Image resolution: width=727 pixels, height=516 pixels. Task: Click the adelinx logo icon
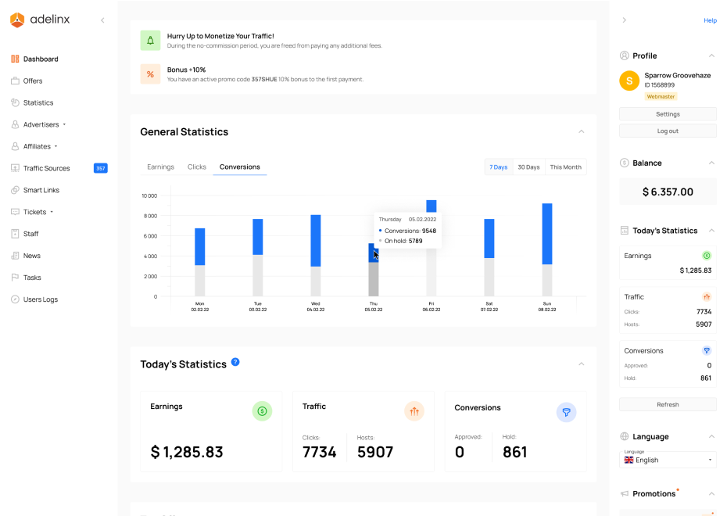pyautogui.click(x=17, y=20)
